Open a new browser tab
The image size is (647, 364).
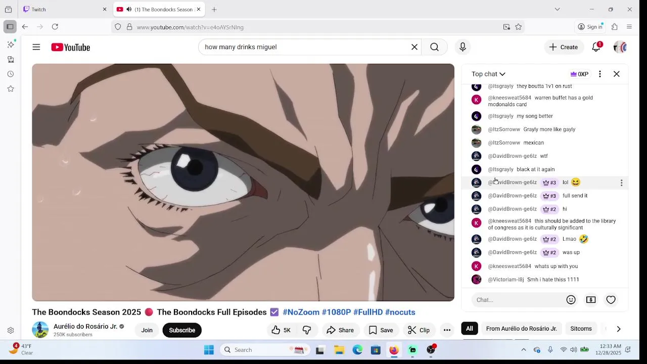click(214, 9)
